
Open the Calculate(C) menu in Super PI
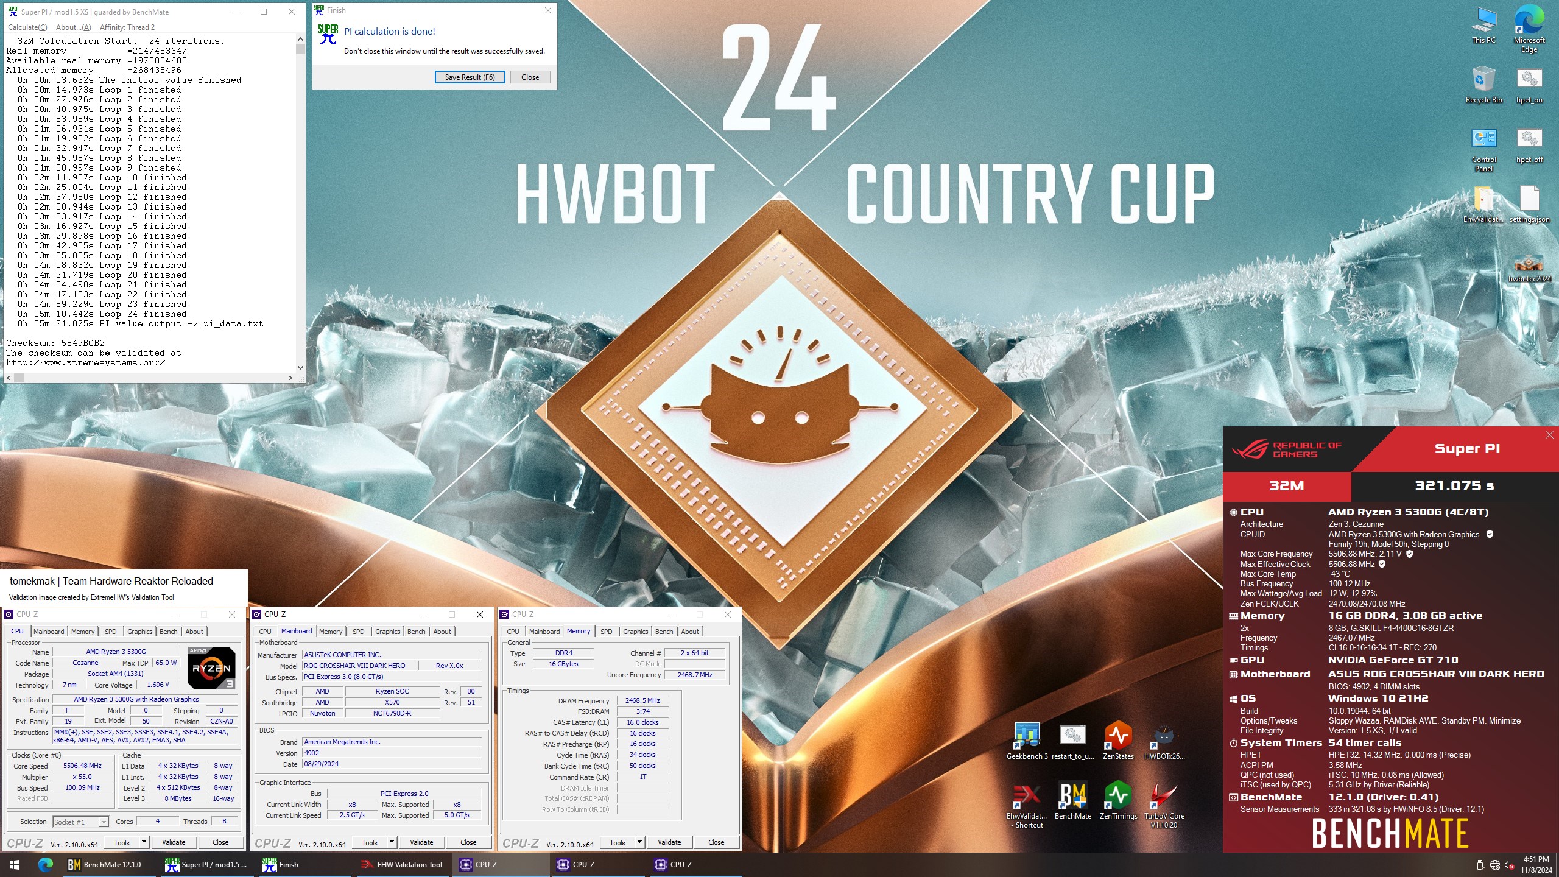click(27, 27)
